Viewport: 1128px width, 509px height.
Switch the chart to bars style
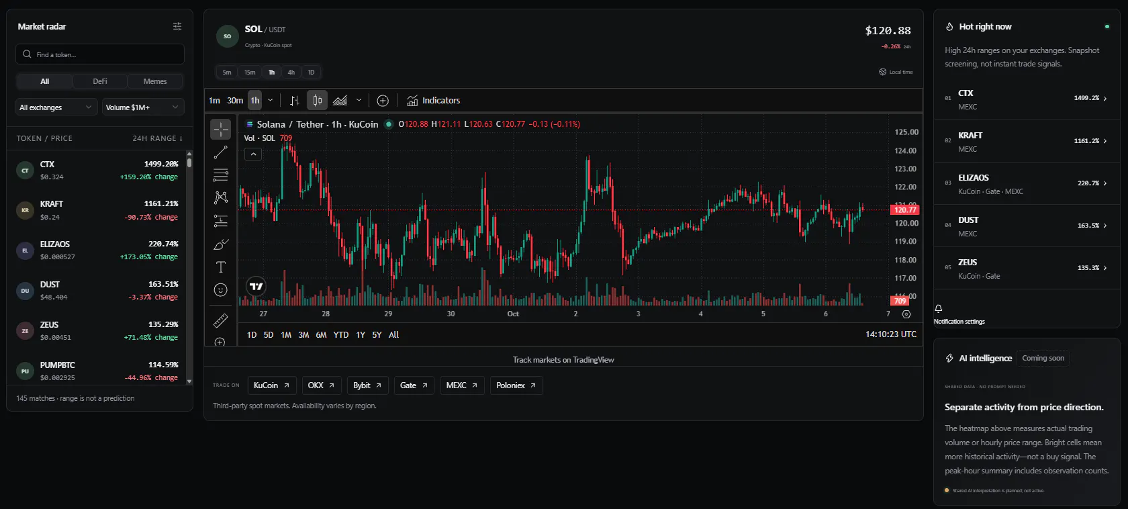(x=295, y=101)
